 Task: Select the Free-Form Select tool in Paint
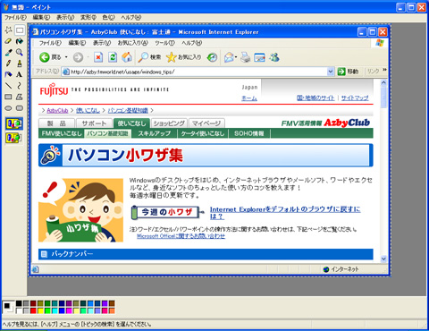click(x=8, y=30)
